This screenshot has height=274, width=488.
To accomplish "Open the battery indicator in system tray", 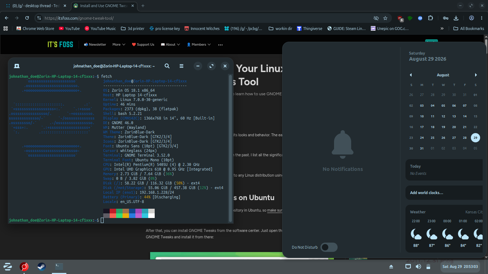I will (428, 267).
